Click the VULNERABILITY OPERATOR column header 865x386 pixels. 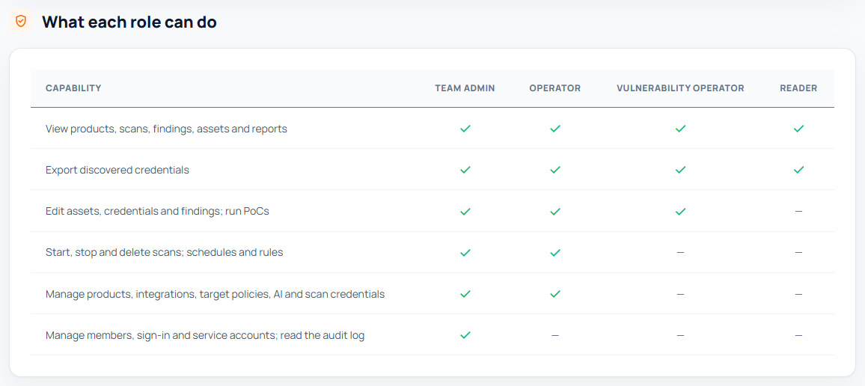[681, 88]
